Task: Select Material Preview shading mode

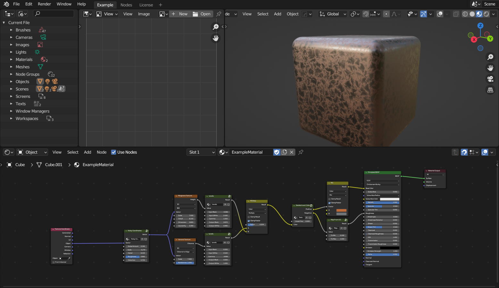Action: point(479,14)
